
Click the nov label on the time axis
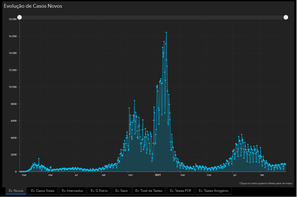pos(131,175)
